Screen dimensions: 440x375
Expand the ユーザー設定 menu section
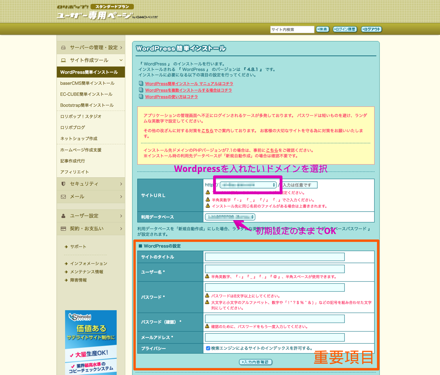[x=91, y=216]
